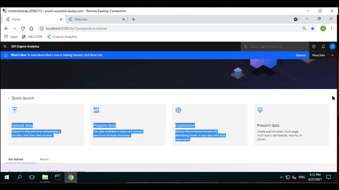Screen dimensions: 339x190
Task: Open the browser home page
Action: click(31, 28)
